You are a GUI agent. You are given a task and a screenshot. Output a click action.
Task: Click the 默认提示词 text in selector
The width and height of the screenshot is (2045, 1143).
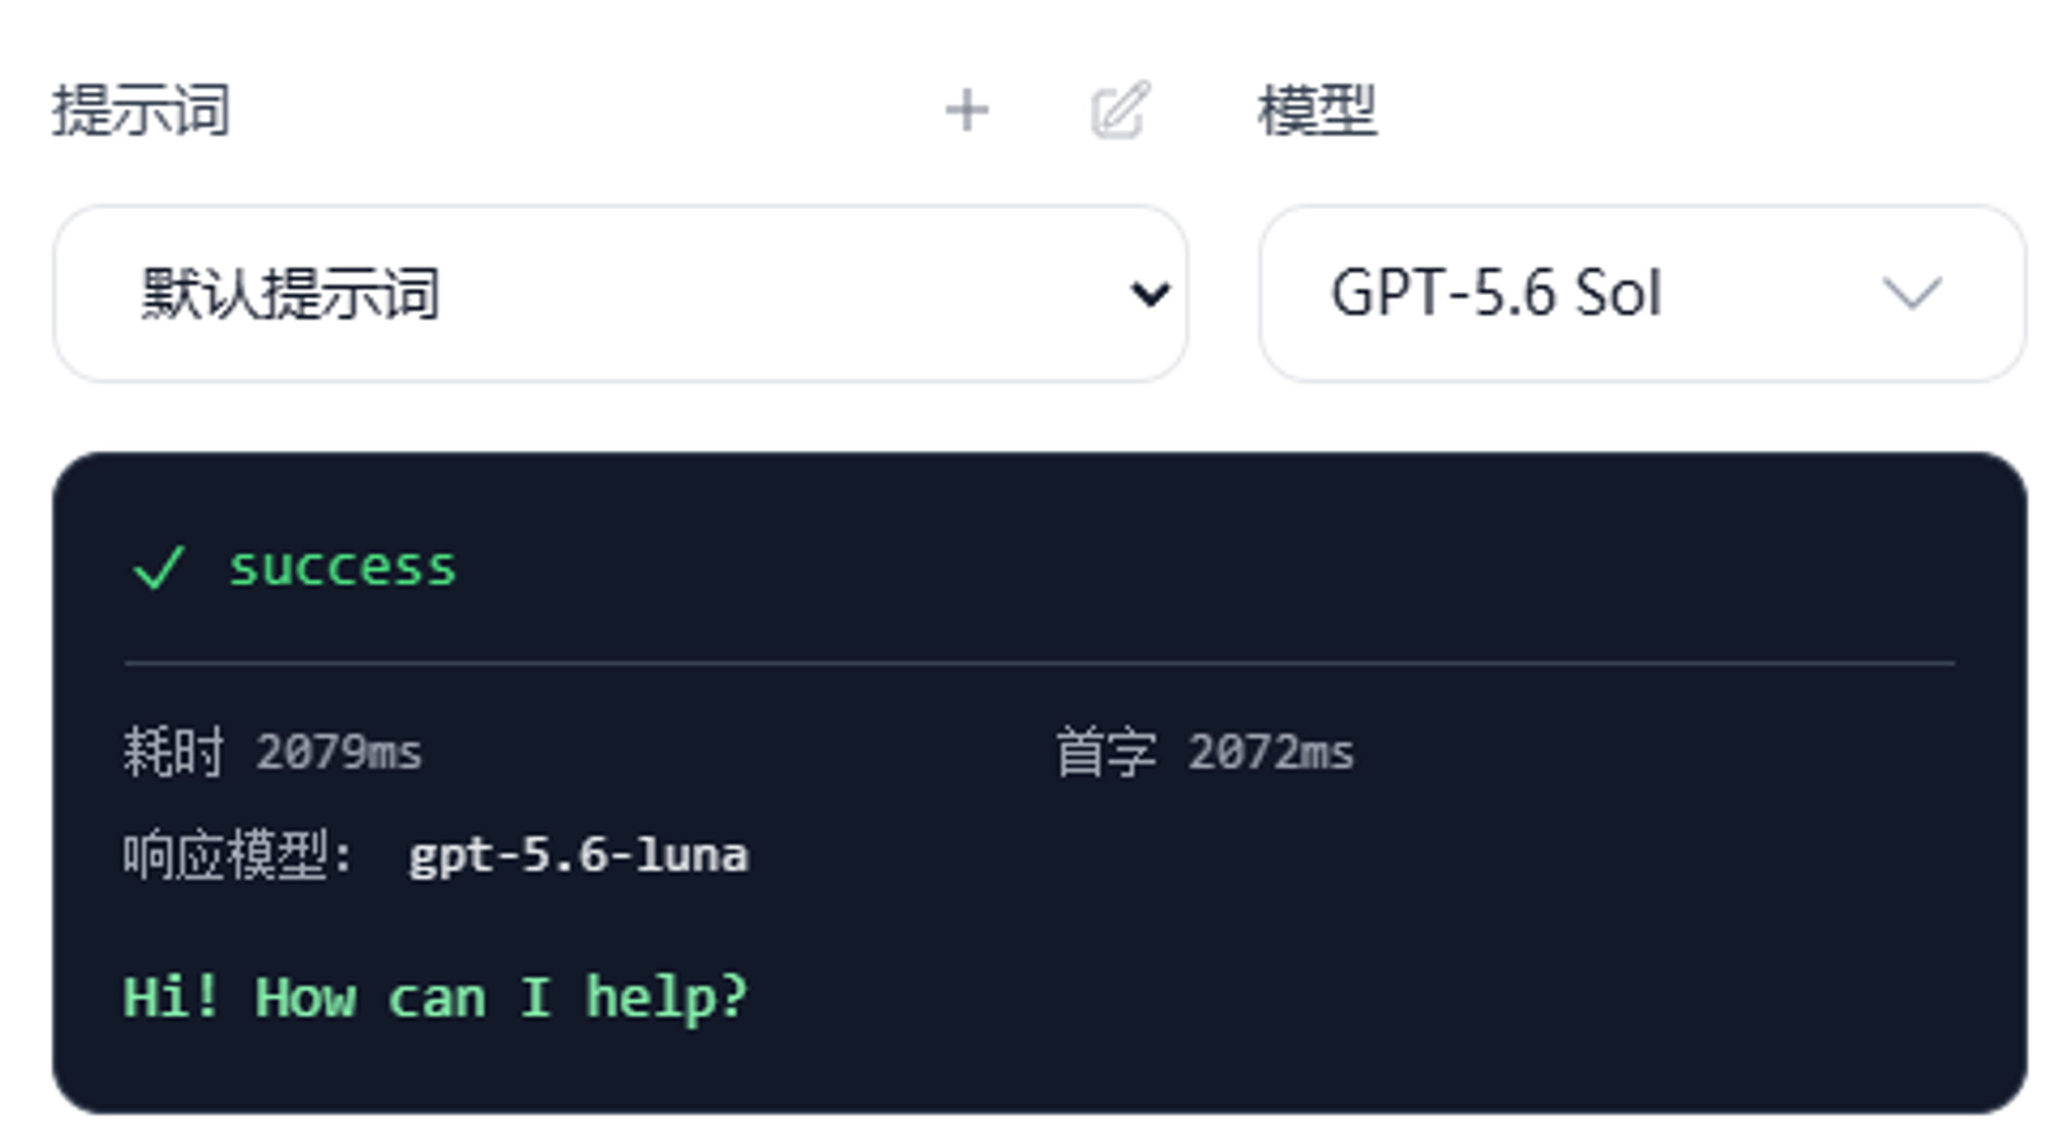(x=290, y=294)
